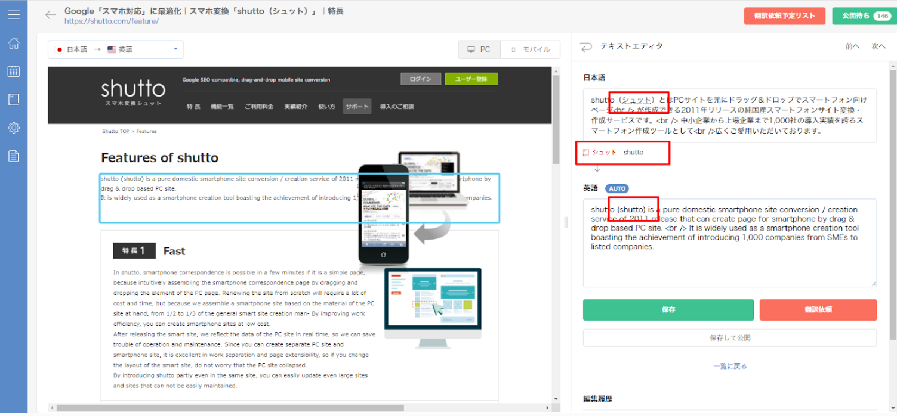Click 使い方 in preview navigation
Viewport: 897px width, 416px height.
(x=326, y=107)
